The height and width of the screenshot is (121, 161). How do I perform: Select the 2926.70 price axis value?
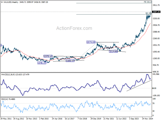click(x=156, y=25)
